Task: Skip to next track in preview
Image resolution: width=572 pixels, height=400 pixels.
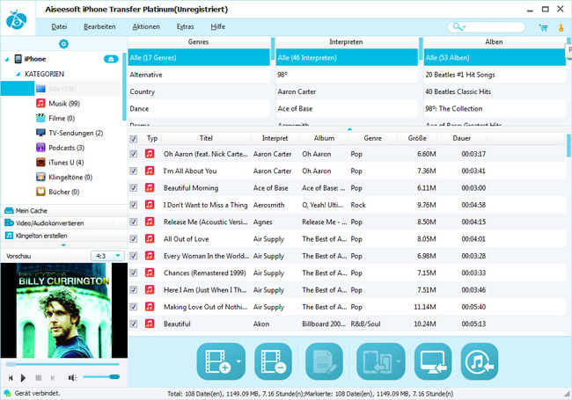Action: pyautogui.click(x=53, y=378)
